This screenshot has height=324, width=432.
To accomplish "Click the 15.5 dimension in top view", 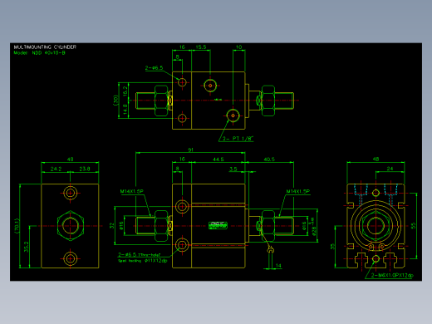I will (x=201, y=47).
